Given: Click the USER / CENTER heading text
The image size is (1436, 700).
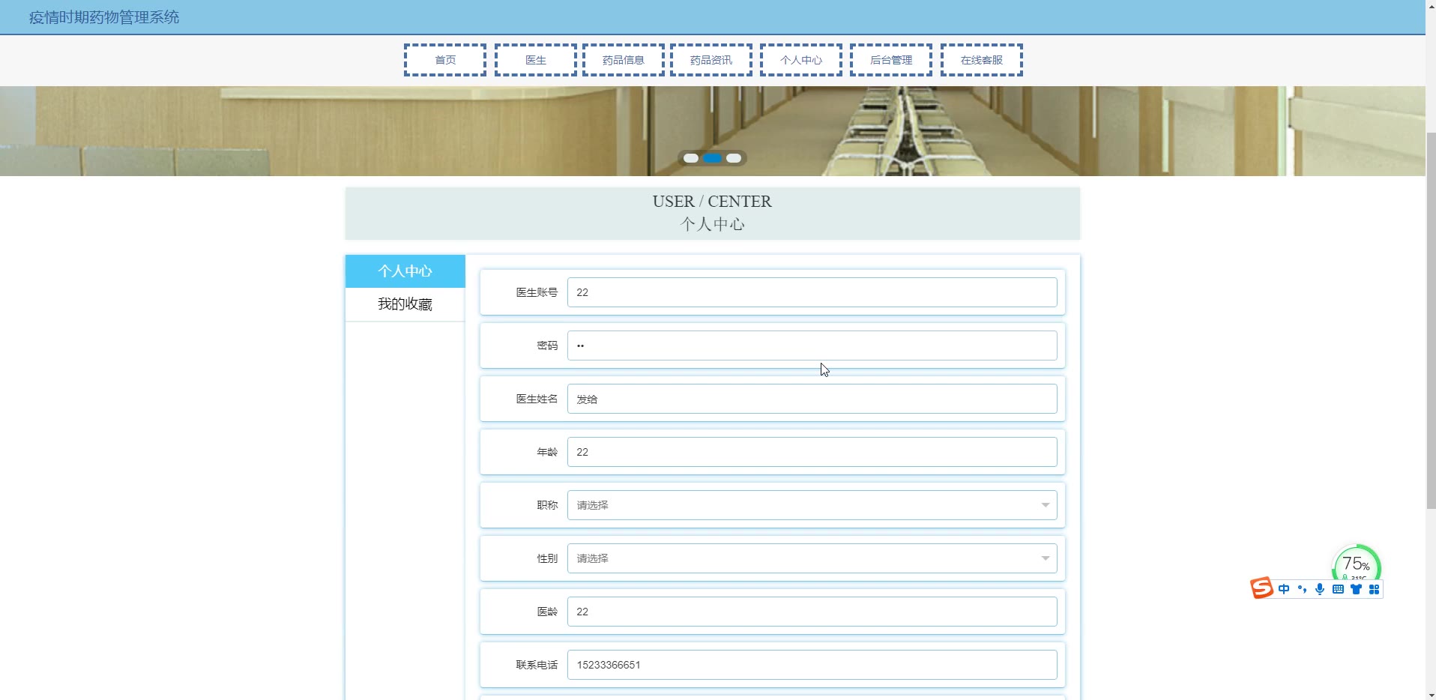Looking at the screenshot, I should (x=712, y=202).
